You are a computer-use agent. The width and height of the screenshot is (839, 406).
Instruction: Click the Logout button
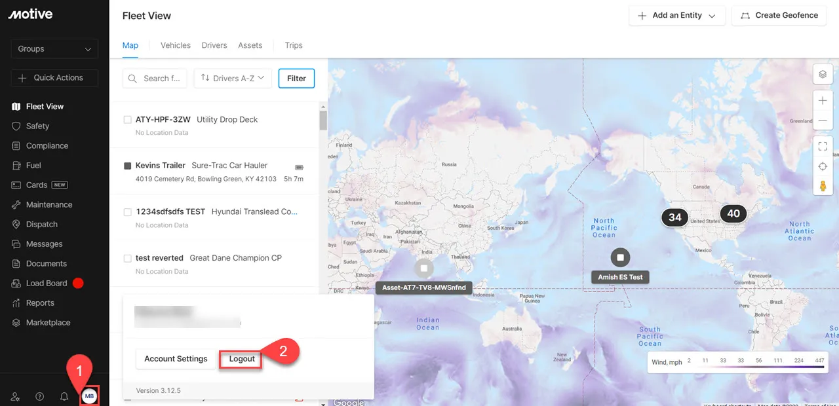pyautogui.click(x=241, y=358)
